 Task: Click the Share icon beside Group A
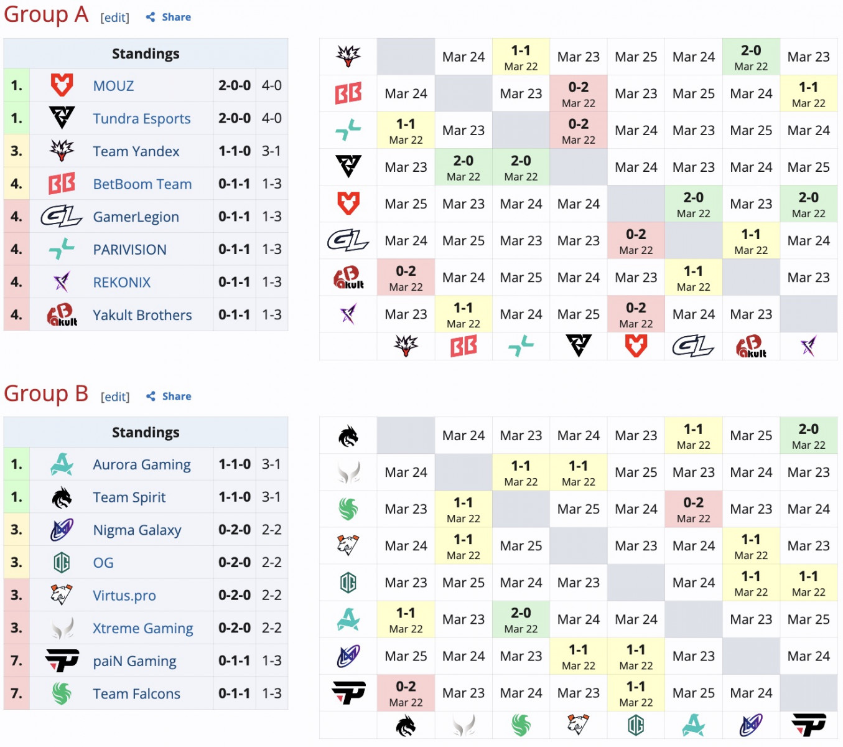[151, 17]
